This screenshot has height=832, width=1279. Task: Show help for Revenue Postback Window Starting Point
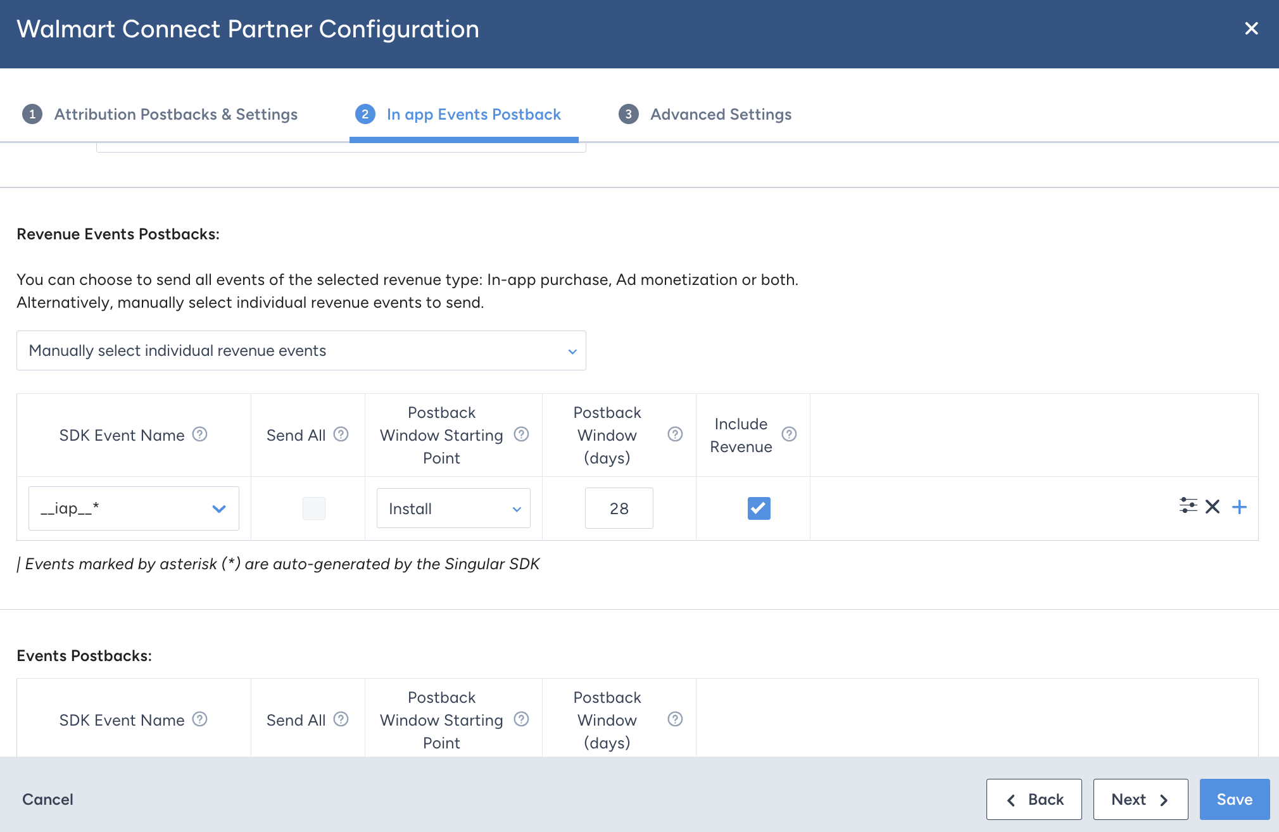[x=521, y=434]
